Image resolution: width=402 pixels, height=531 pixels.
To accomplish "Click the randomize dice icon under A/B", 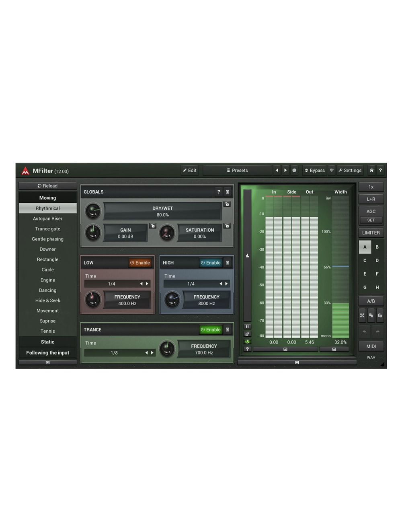I will [x=362, y=315].
